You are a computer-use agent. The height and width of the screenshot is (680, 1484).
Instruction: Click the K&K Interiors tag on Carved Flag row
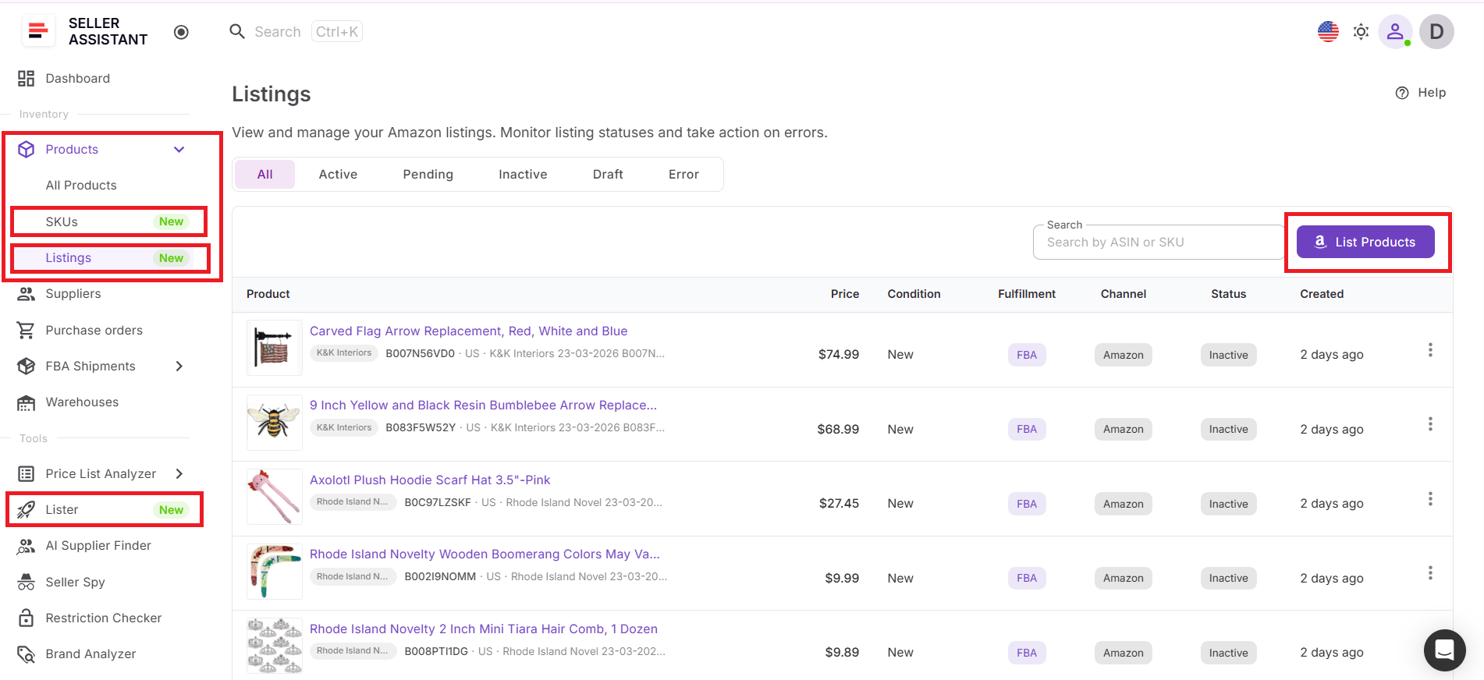[x=344, y=352]
